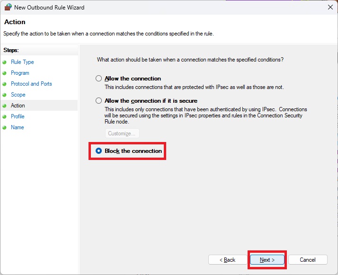
Task: Close the wizard window
Action: (x=330, y=7)
